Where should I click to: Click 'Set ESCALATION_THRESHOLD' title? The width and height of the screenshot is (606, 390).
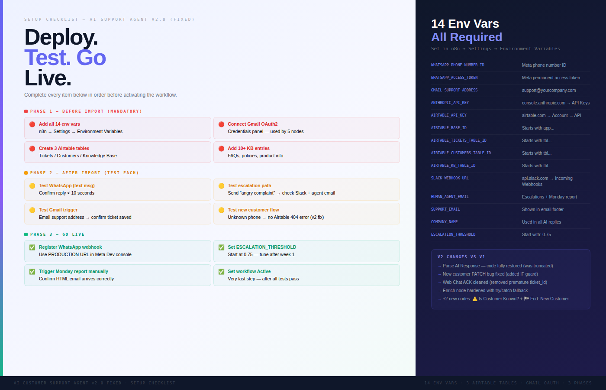point(262,247)
